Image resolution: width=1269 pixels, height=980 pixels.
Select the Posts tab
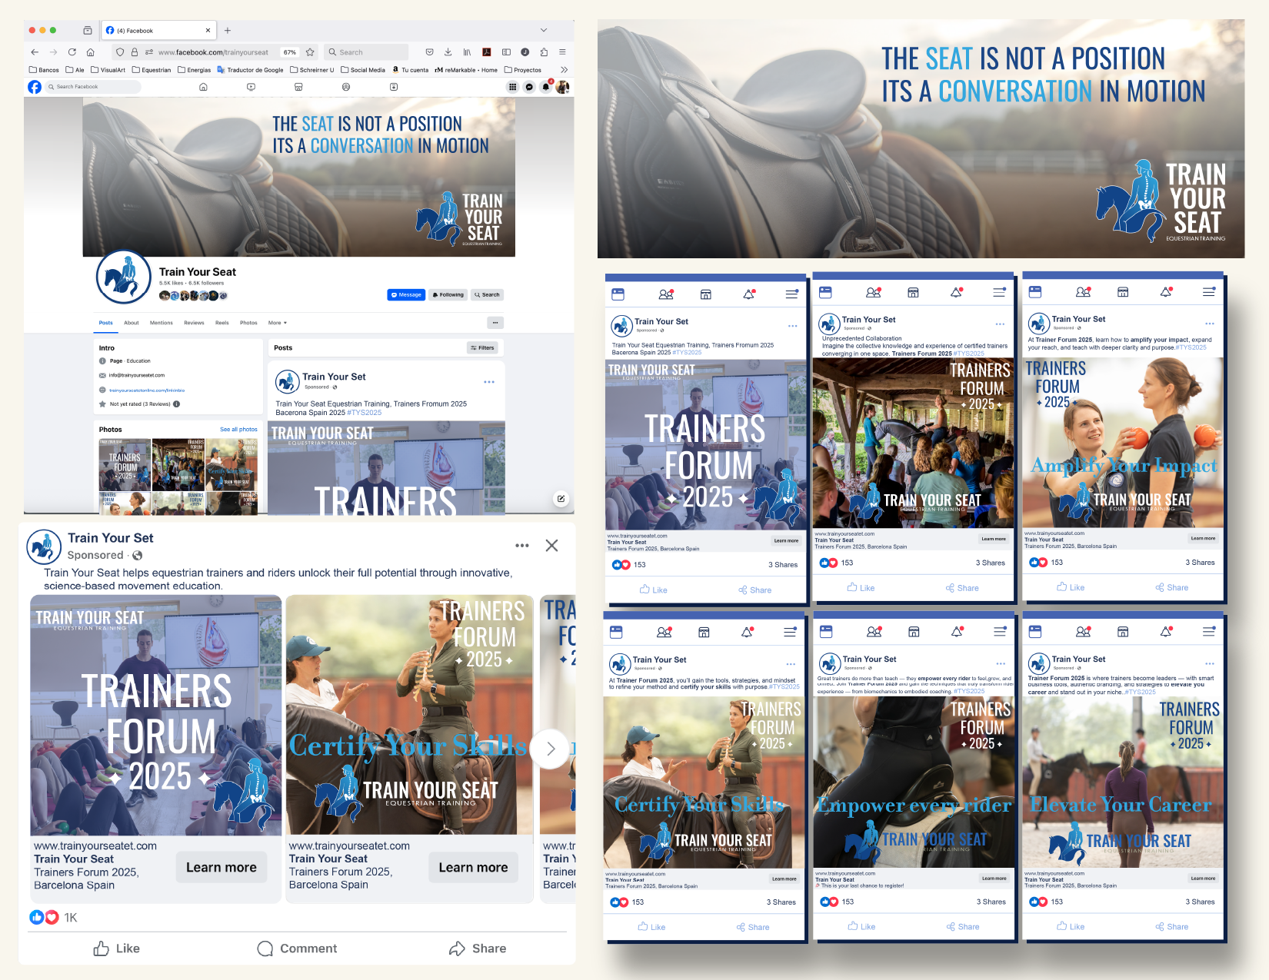(106, 323)
